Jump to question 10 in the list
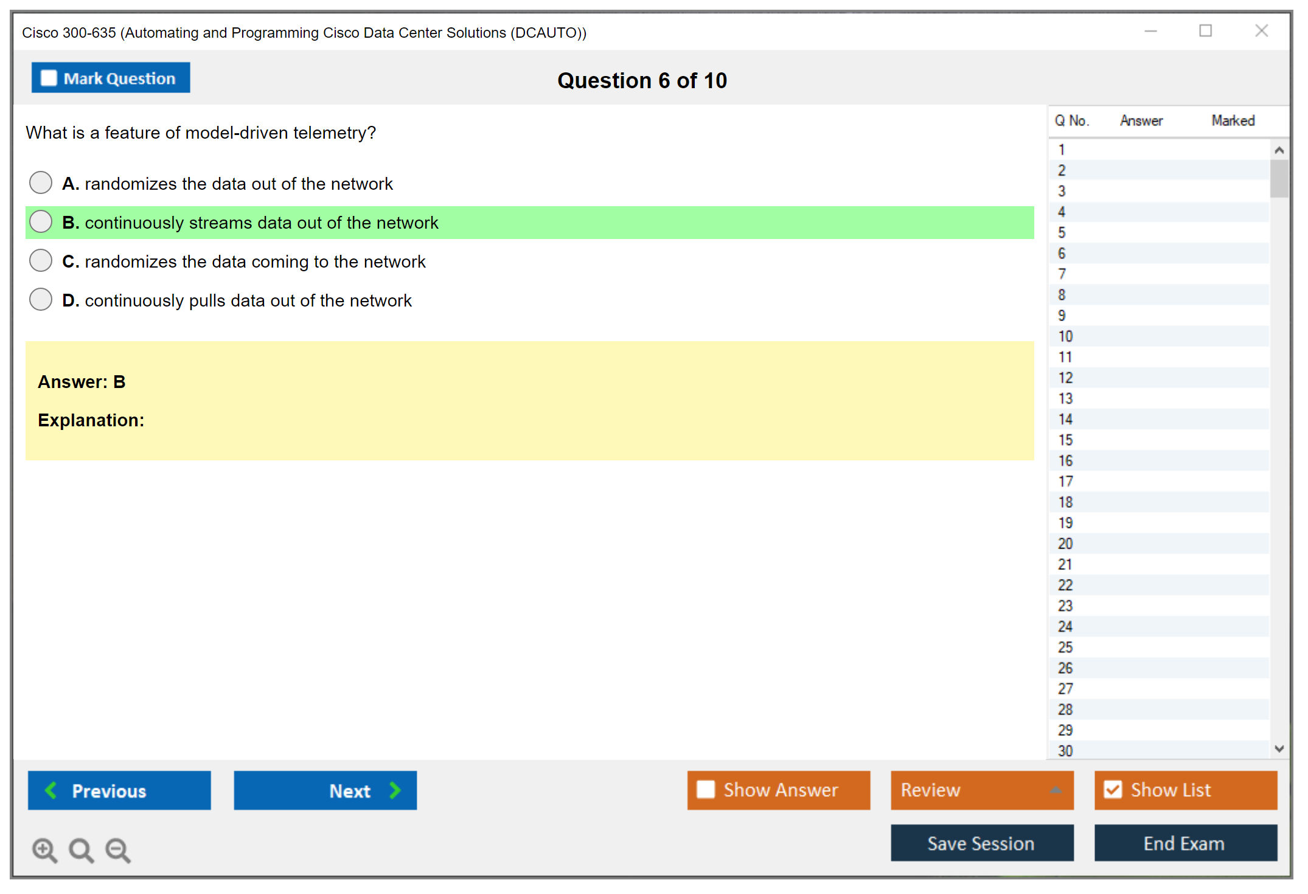1308x894 pixels. click(1065, 336)
